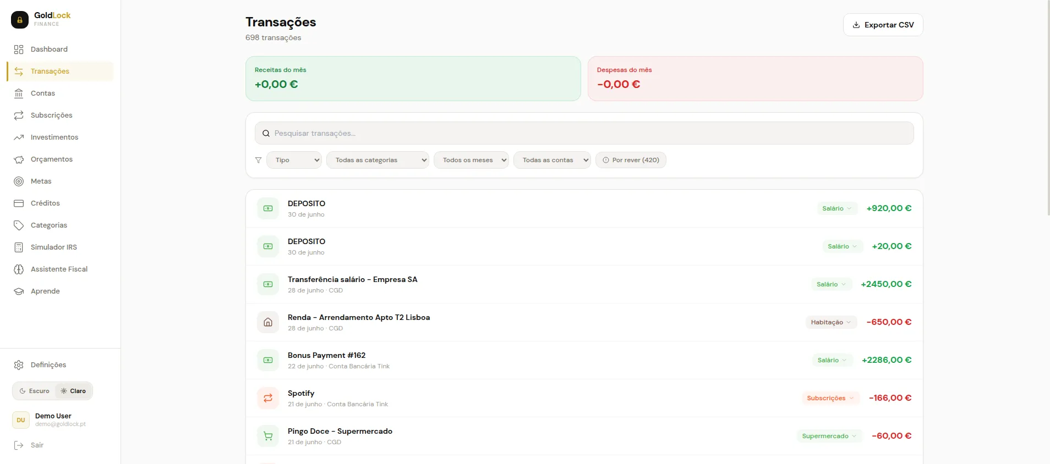Change category of the +920,00 € DEPOSITO
This screenshot has width=1050, height=464.
pyautogui.click(x=837, y=208)
